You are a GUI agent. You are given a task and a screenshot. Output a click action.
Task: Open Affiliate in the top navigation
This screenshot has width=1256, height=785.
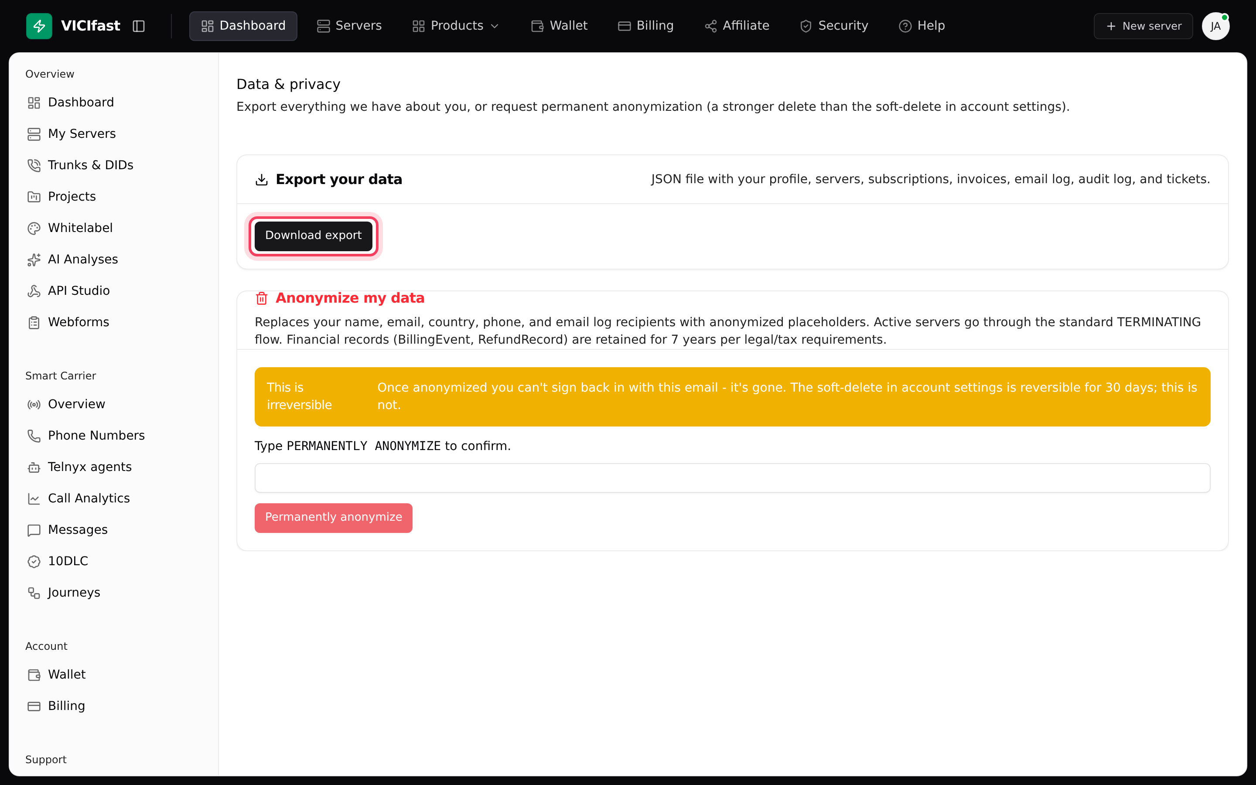tap(737, 26)
